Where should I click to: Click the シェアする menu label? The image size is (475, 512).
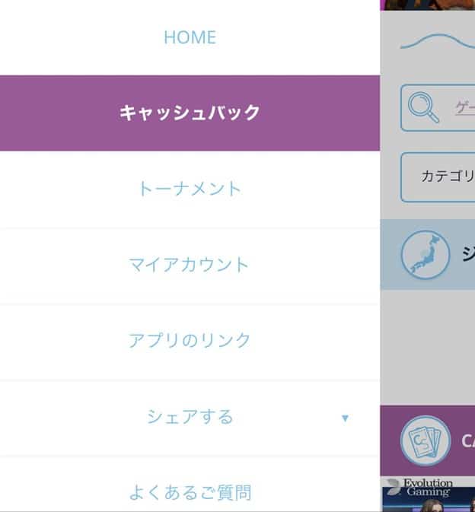click(190, 417)
